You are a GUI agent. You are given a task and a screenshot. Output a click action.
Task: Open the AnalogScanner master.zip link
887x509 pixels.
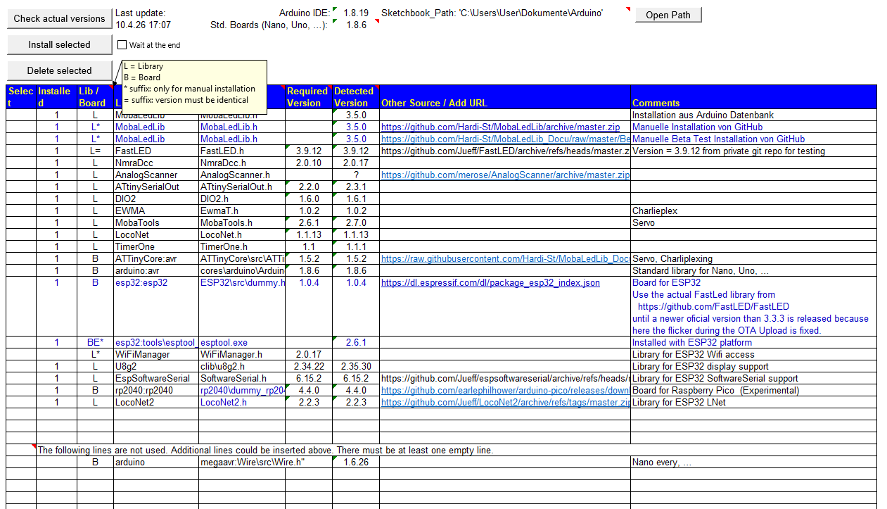[x=505, y=175]
